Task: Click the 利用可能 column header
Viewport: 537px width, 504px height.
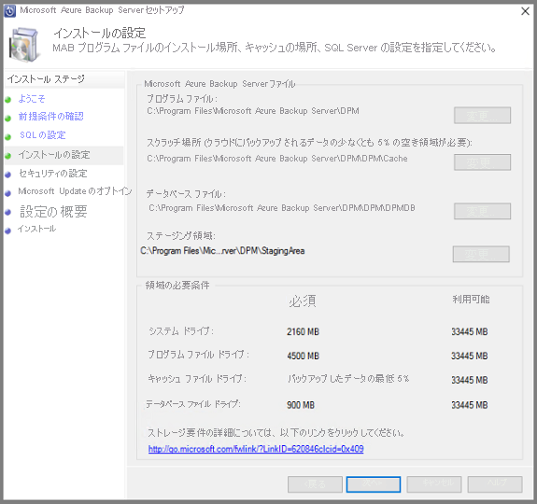Action: pos(471,300)
